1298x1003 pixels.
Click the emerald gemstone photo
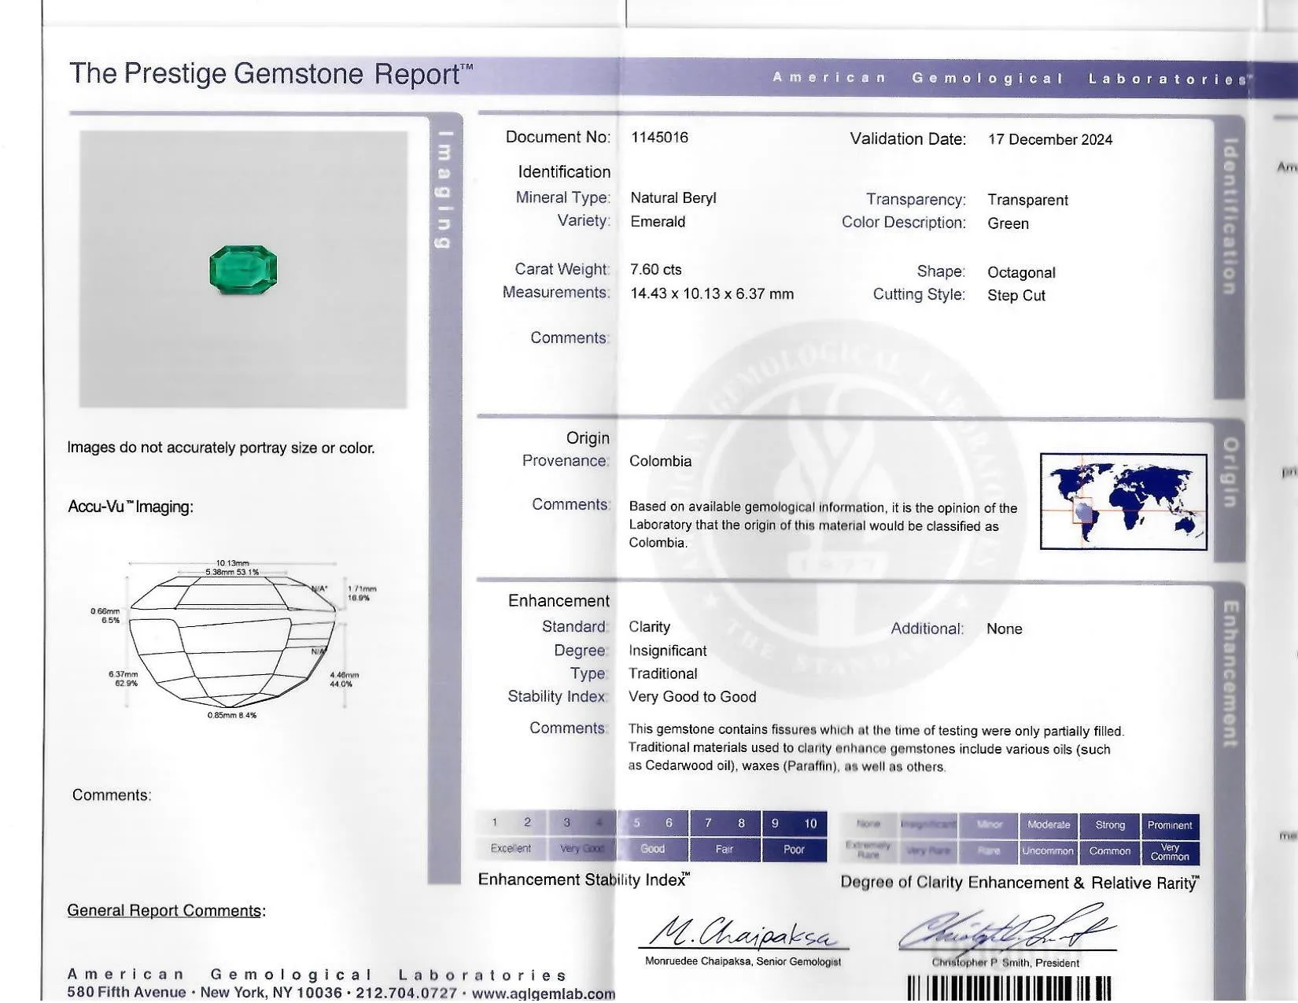(x=243, y=270)
